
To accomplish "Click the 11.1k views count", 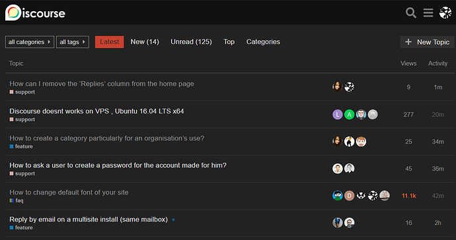I will [x=408, y=196].
